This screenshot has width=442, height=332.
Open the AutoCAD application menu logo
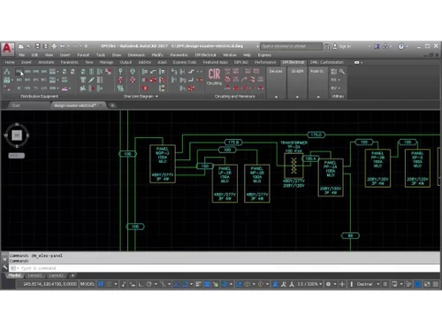[7, 48]
